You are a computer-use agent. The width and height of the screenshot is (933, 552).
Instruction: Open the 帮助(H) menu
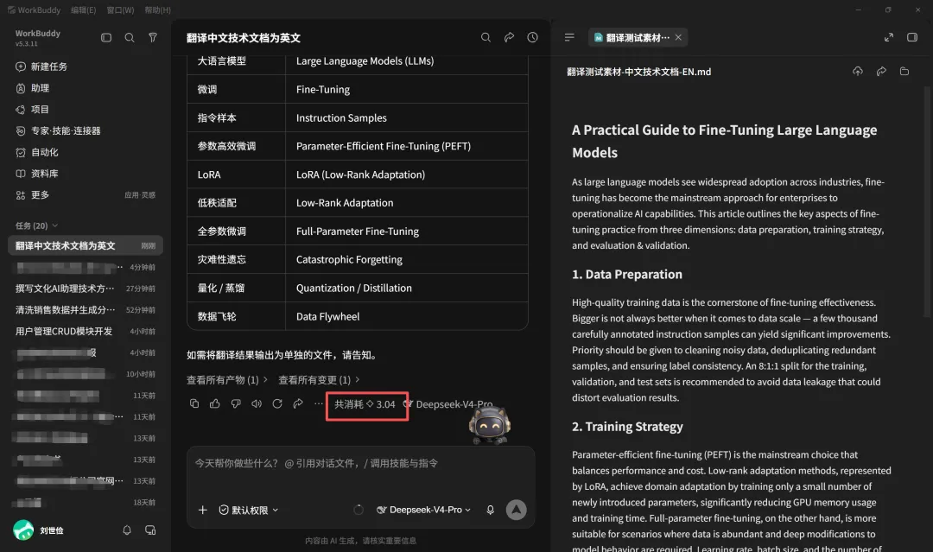[x=158, y=10]
